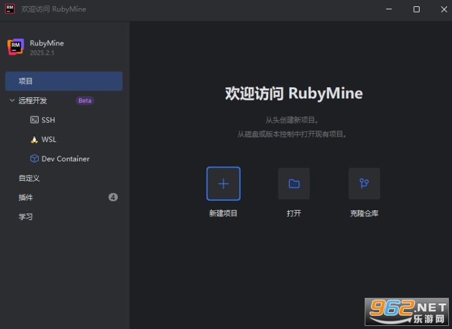Screen dimensions: 452x329
Task: Click the WSL penguin icon
Action: click(34, 140)
